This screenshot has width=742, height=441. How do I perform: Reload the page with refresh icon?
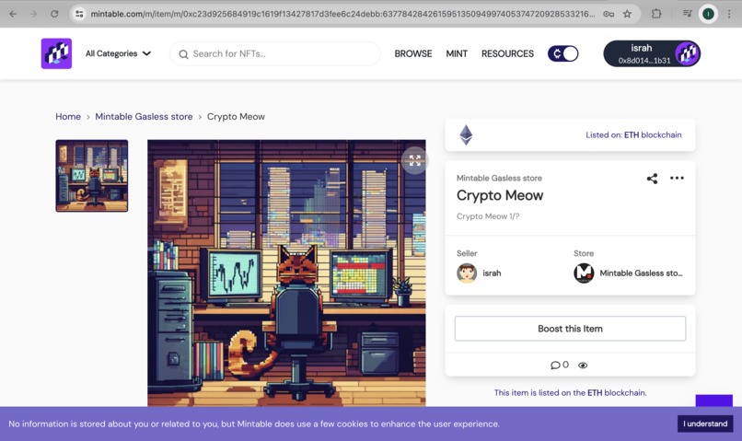point(54,14)
